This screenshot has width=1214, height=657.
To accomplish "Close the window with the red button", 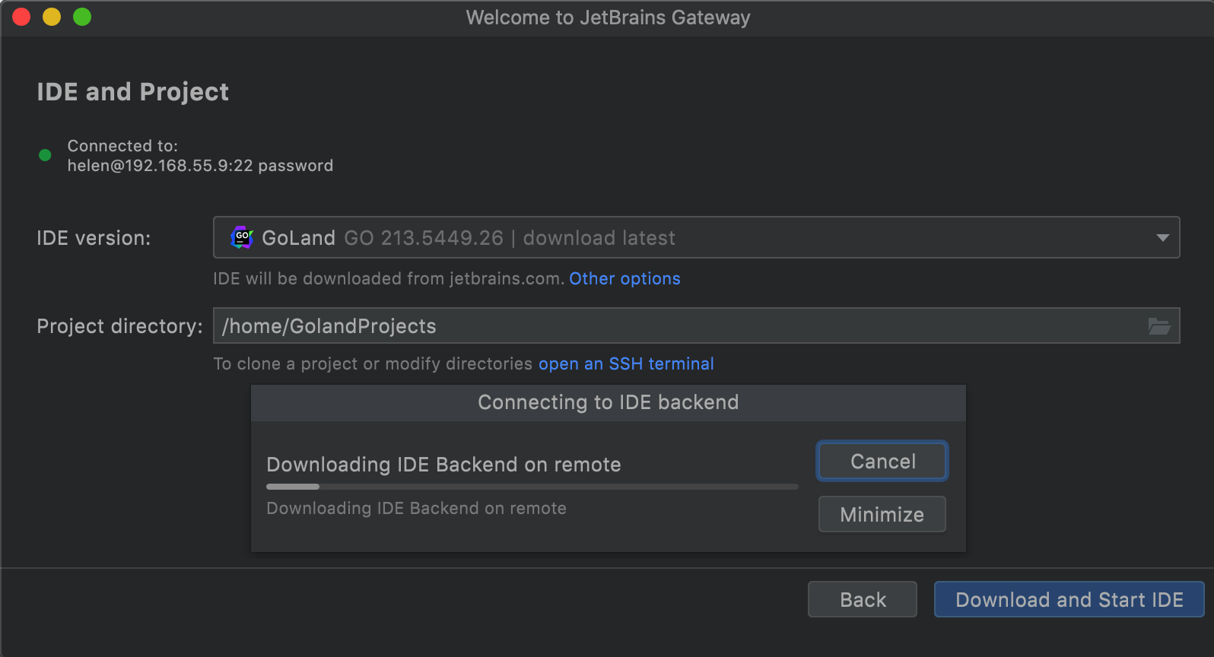I will 21,17.
